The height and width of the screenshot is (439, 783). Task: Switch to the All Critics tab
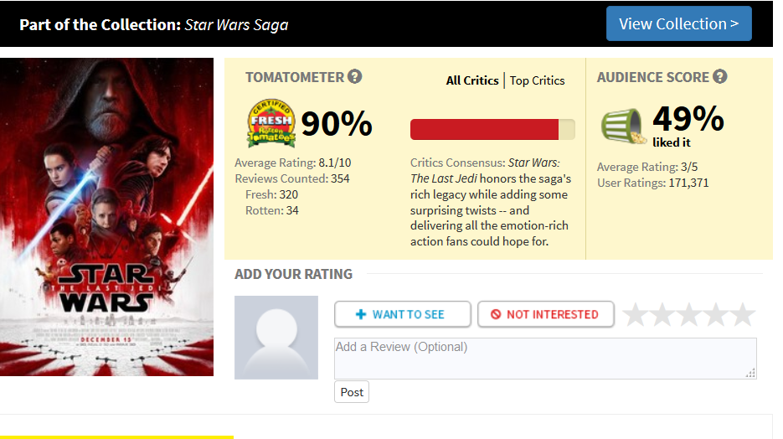pos(472,80)
